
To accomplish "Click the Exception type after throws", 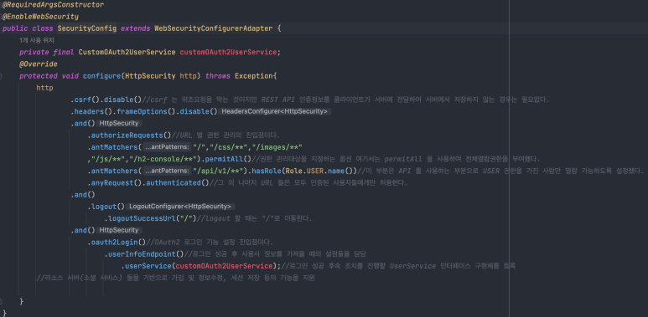I will point(253,76).
